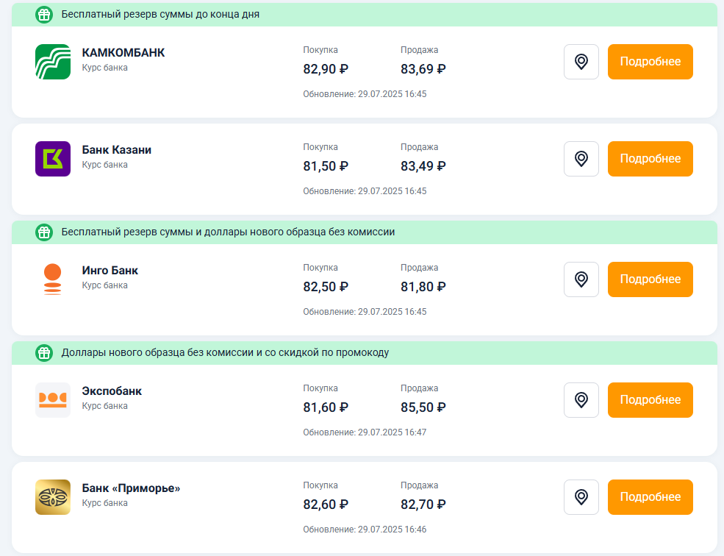
Task: Click the Банк Казани purple logo
Action: [53, 159]
